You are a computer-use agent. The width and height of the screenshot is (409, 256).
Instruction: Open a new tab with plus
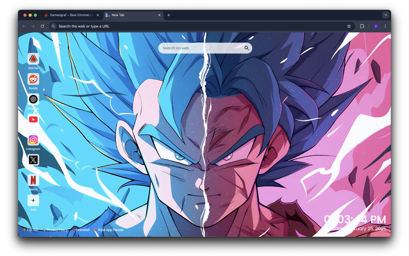pos(169,15)
